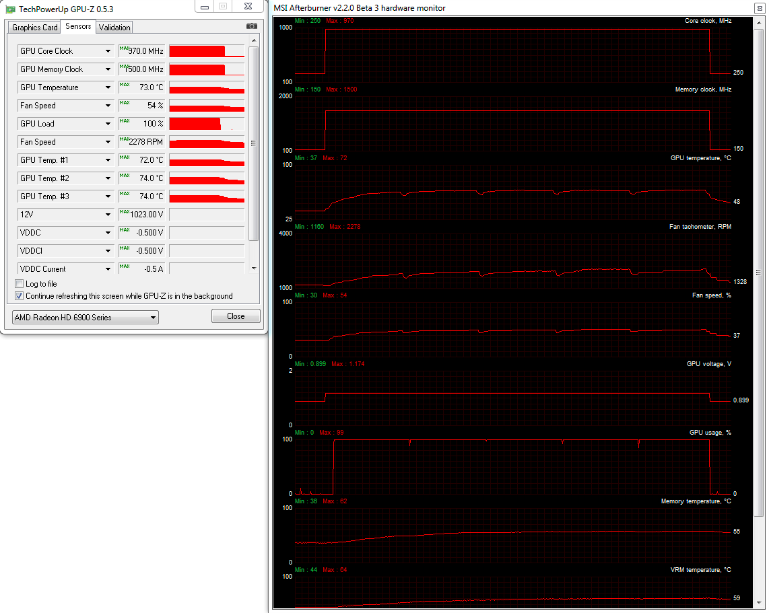The width and height of the screenshot is (769, 613).
Task: Click the GPU Core Clock 970.0 MHz value
Action: 141,51
